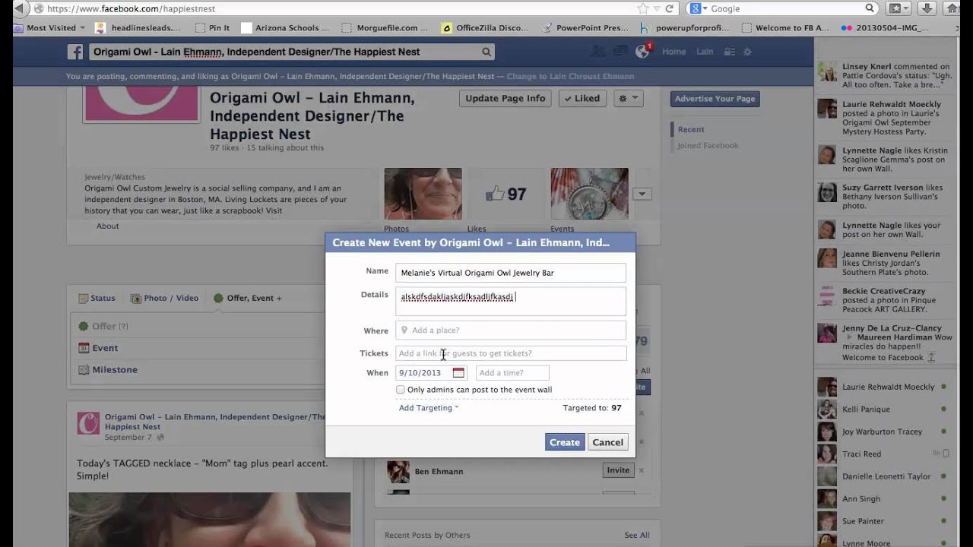The width and height of the screenshot is (973, 547).
Task: Select Joined Facebook in the timeline sidebar
Action: [708, 146]
